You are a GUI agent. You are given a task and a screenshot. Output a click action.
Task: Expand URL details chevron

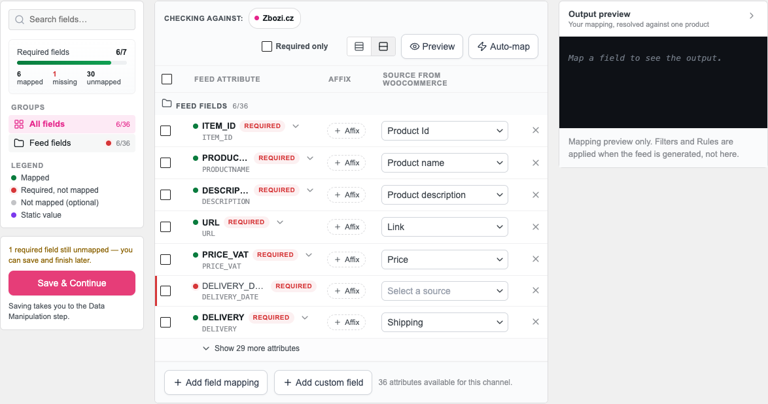[x=280, y=222]
